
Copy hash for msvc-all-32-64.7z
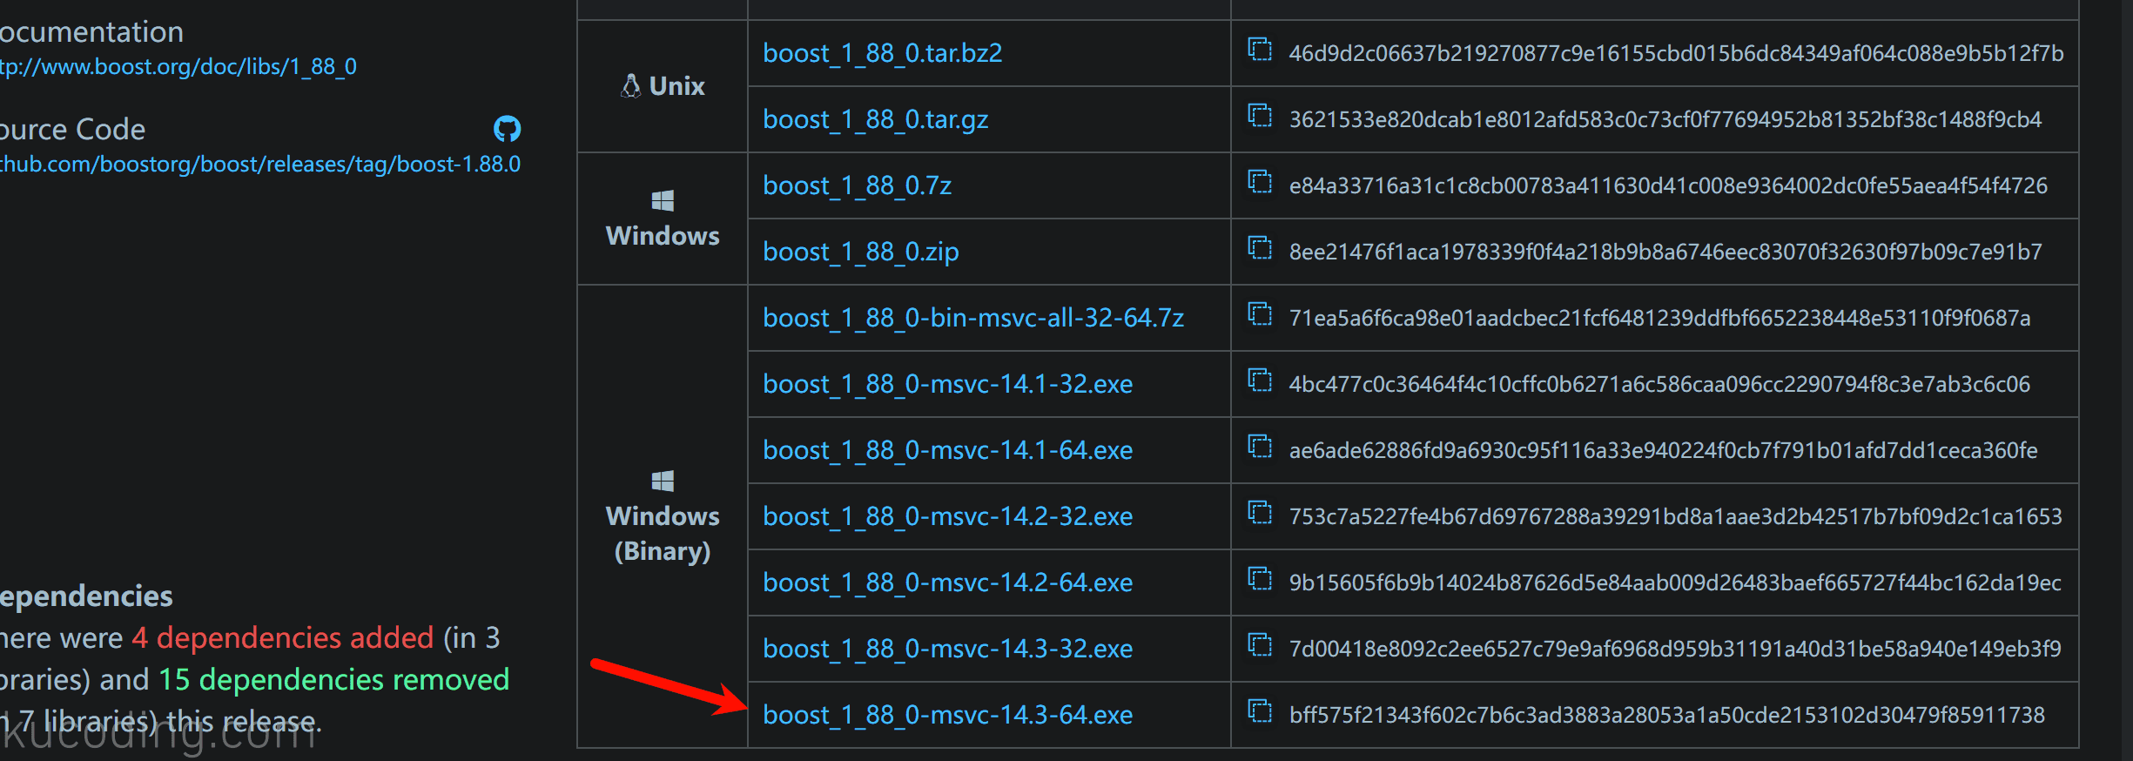(x=1260, y=314)
